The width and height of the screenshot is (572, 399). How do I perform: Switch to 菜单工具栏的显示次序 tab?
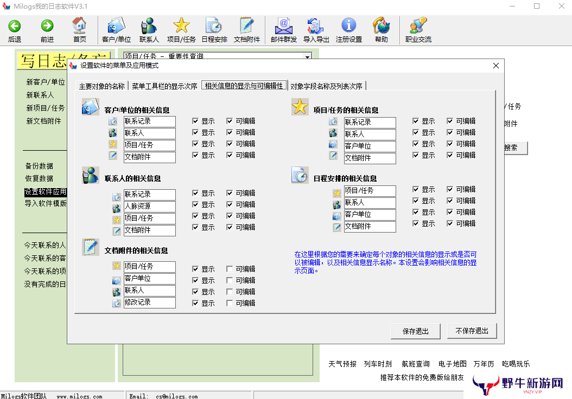coord(164,86)
